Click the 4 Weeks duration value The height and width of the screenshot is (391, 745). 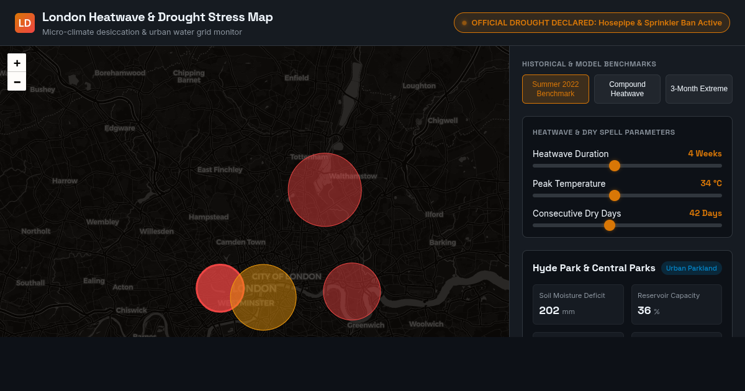[705, 153]
